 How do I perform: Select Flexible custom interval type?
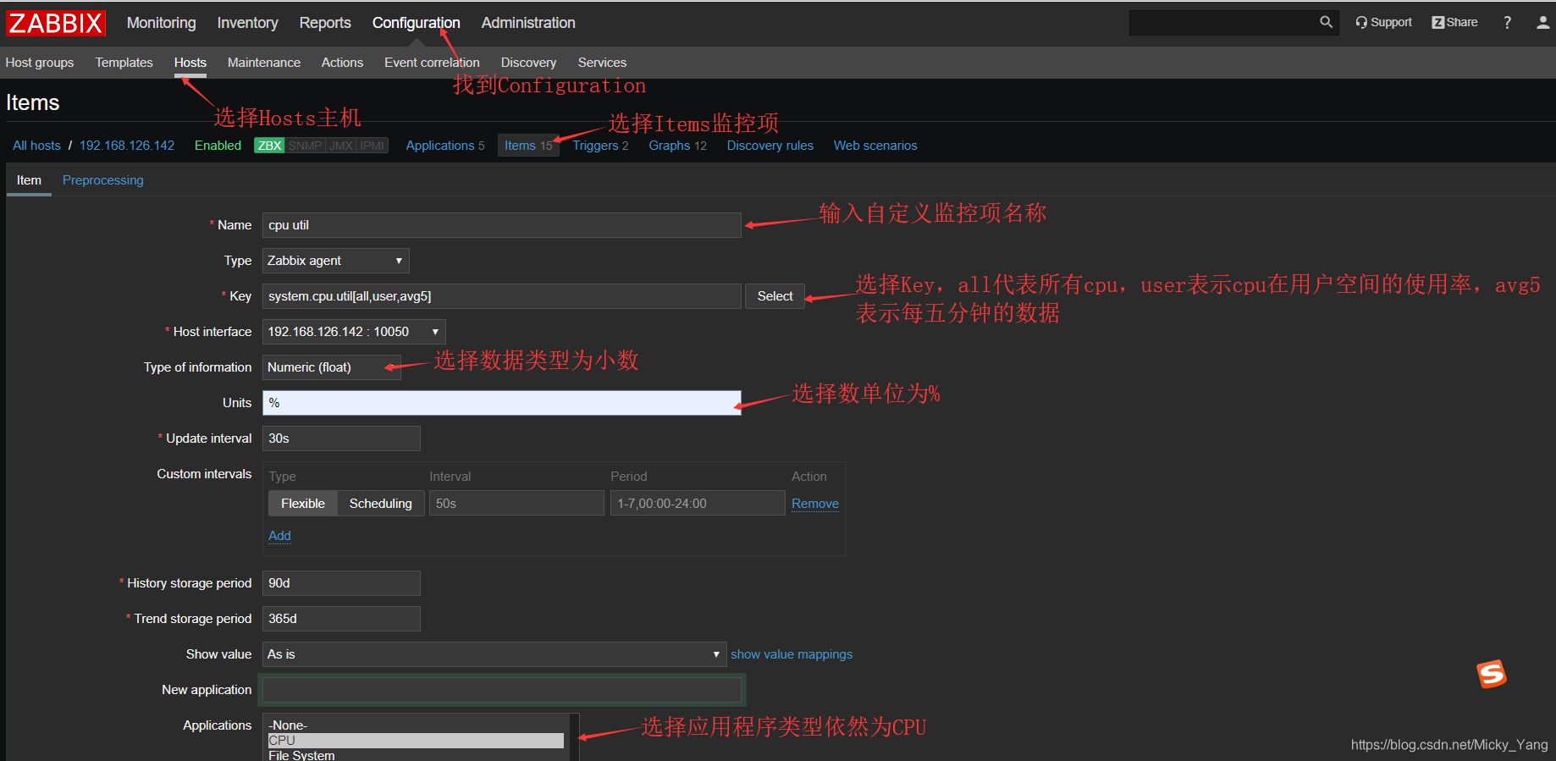[303, 504]
